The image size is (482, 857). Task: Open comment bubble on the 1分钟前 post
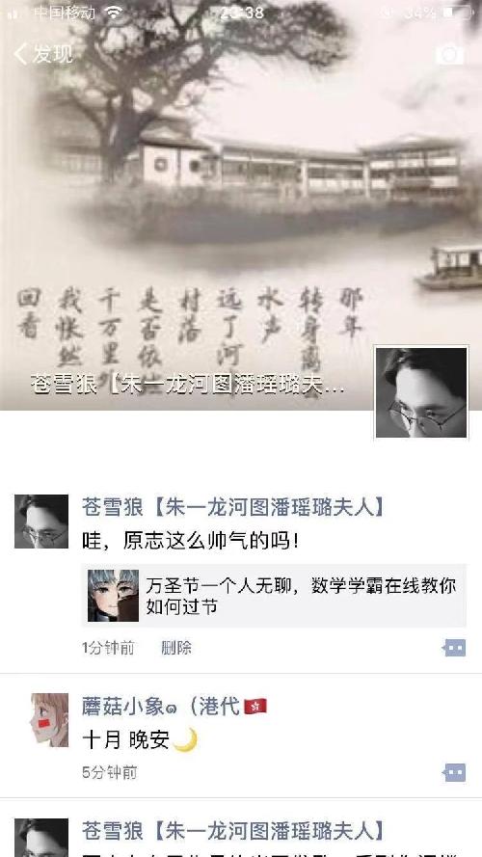click(x=454, y=648)
